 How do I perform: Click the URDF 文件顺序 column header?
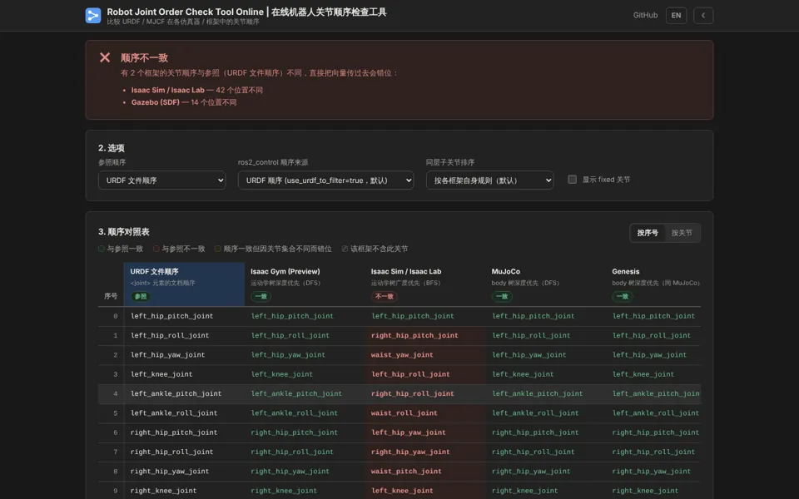click(x=184, y=284)
